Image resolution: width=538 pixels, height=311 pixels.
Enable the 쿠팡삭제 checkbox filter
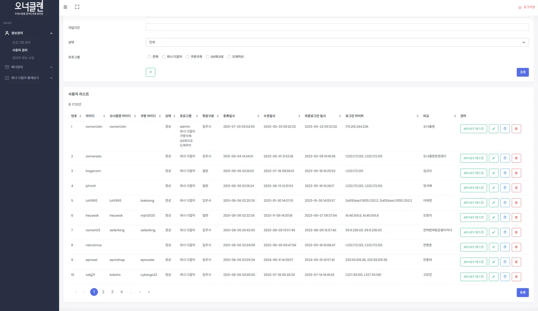188,57
